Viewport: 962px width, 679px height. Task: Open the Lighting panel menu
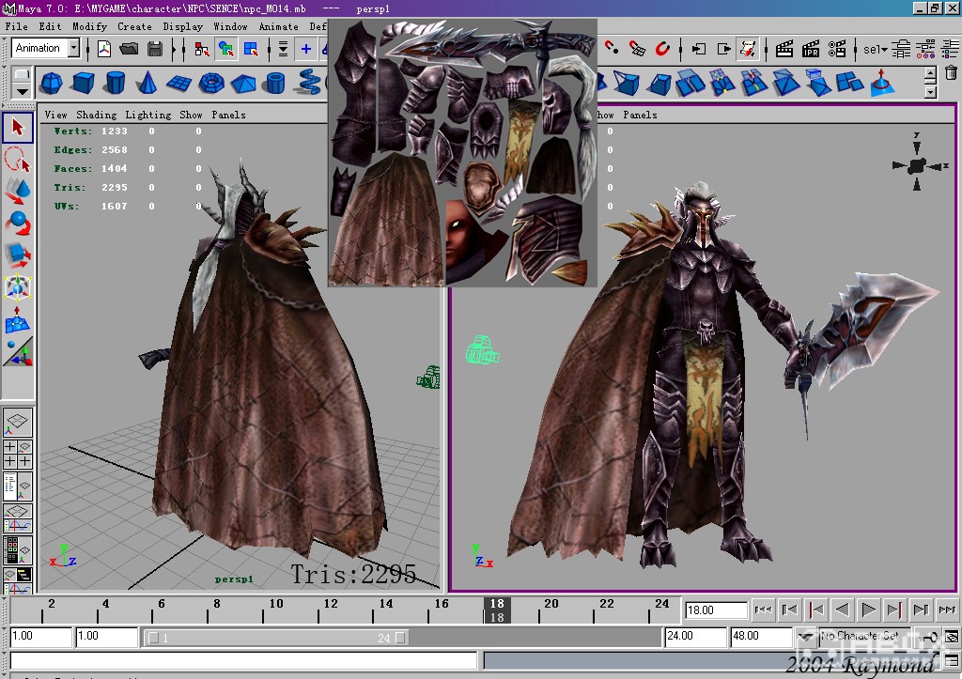147,115
